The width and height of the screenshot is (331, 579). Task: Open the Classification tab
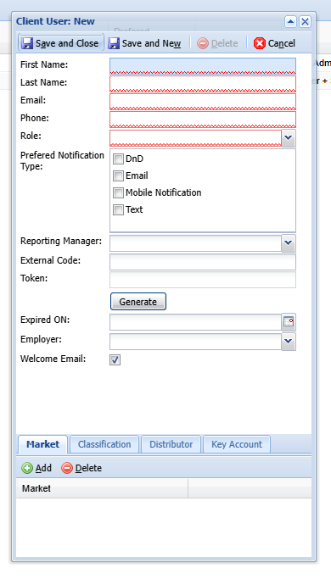[x=104, y=444]
